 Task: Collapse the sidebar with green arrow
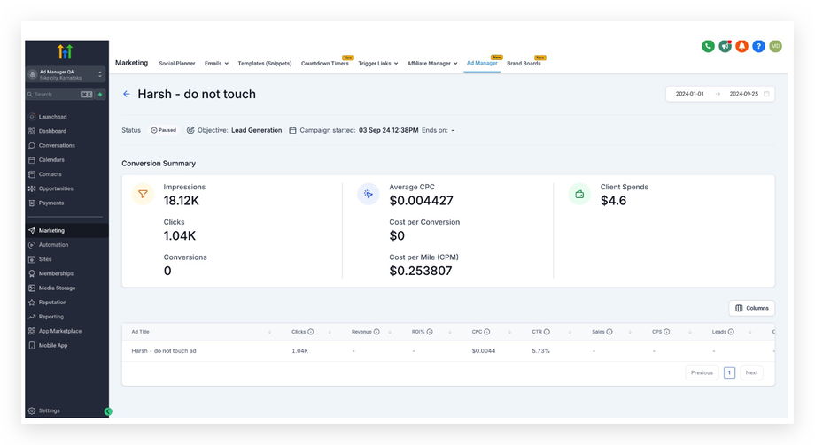(x=108, y=411)
